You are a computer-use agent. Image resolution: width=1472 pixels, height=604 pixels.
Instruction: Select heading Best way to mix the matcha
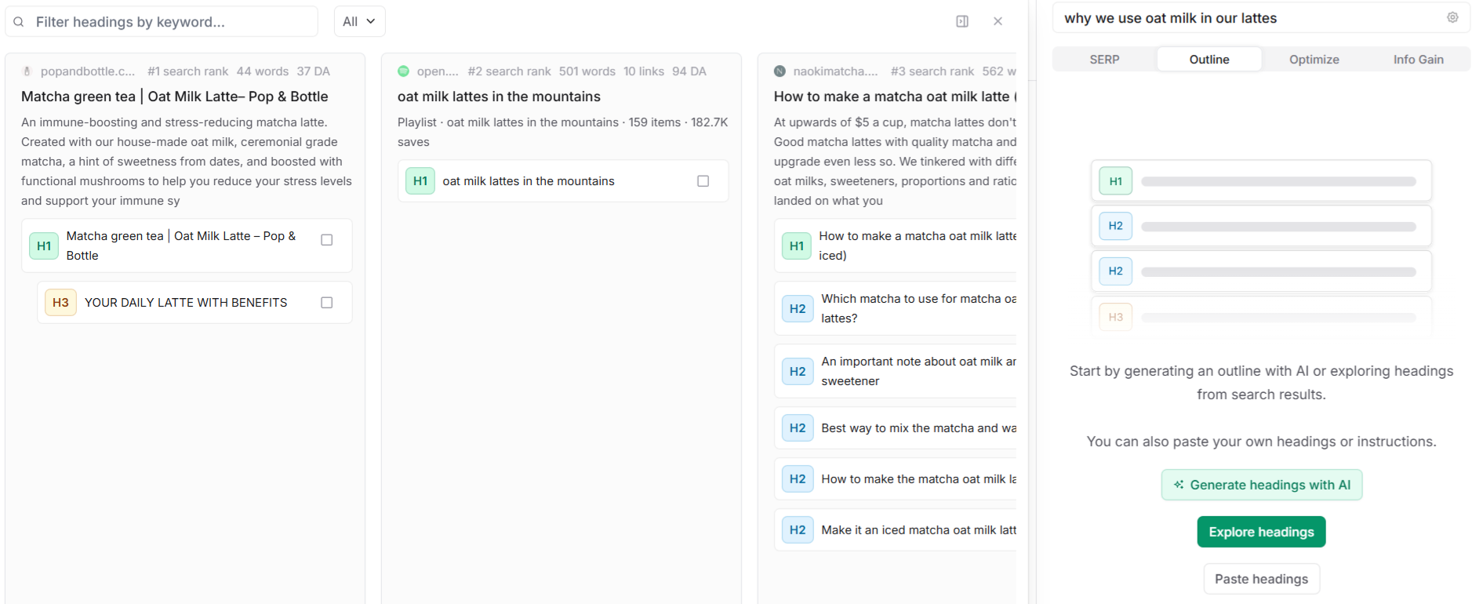point(896,428)
